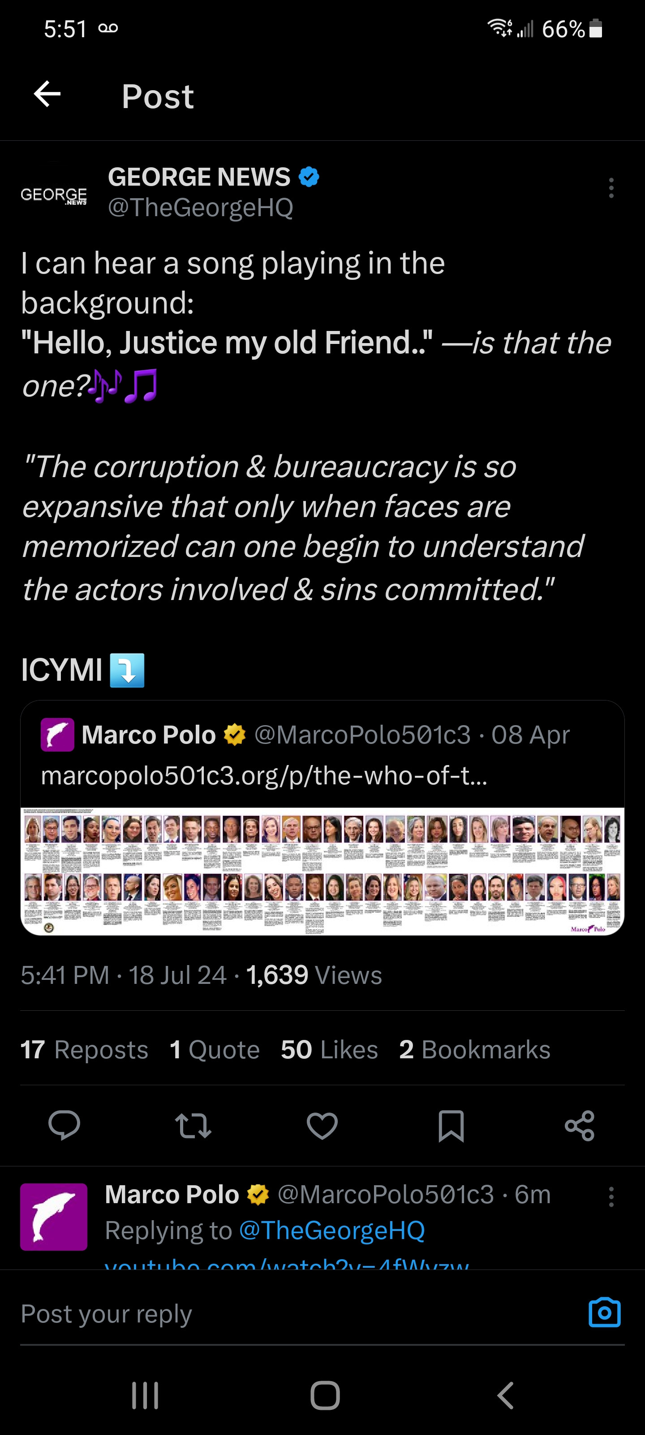Open more options for George News post
The width and height of the screenshot is (645, 1435).
[611, 188]
